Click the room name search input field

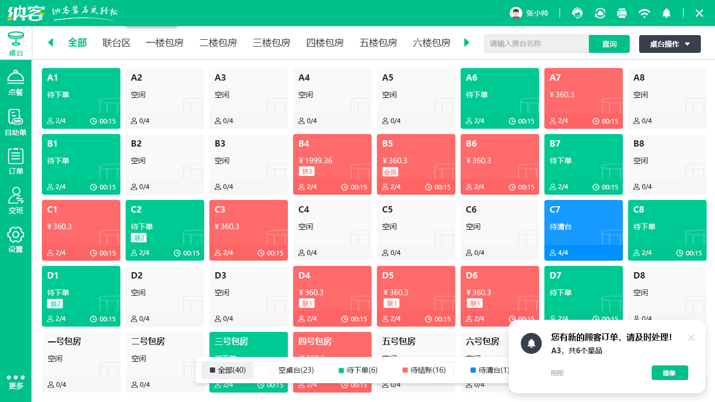pos(535,44)
